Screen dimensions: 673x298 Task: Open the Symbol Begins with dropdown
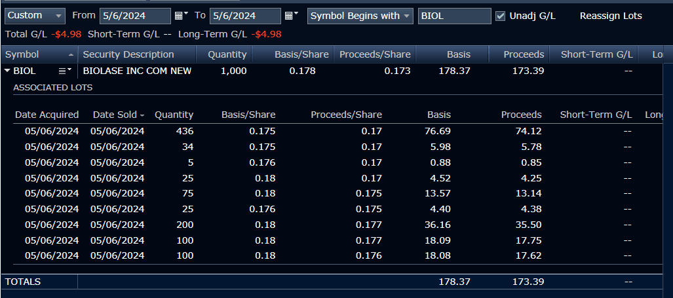point(360,16)
